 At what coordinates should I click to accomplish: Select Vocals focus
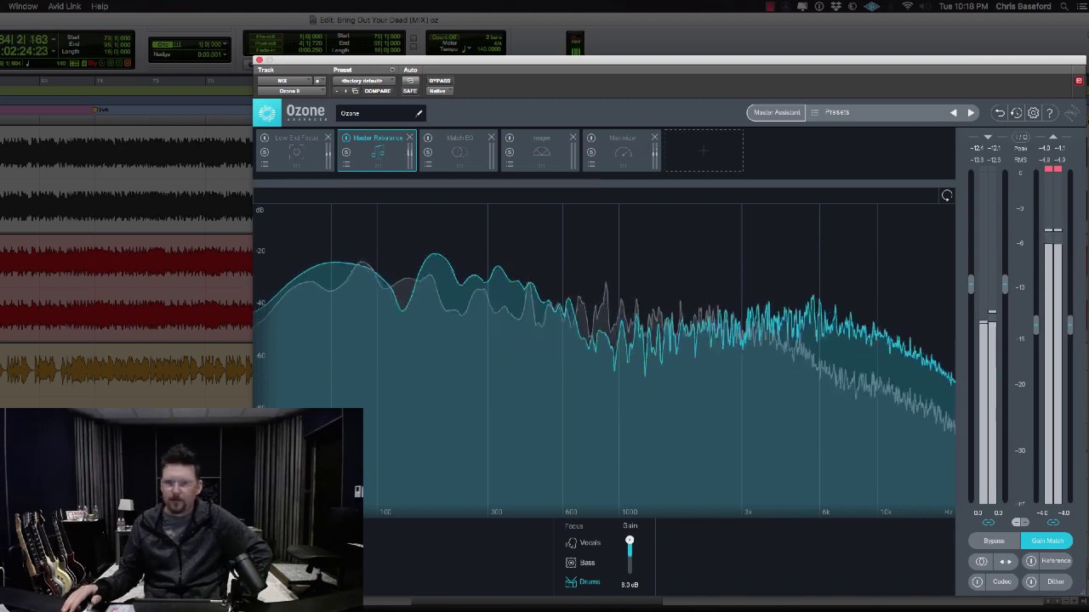point(584,542)
